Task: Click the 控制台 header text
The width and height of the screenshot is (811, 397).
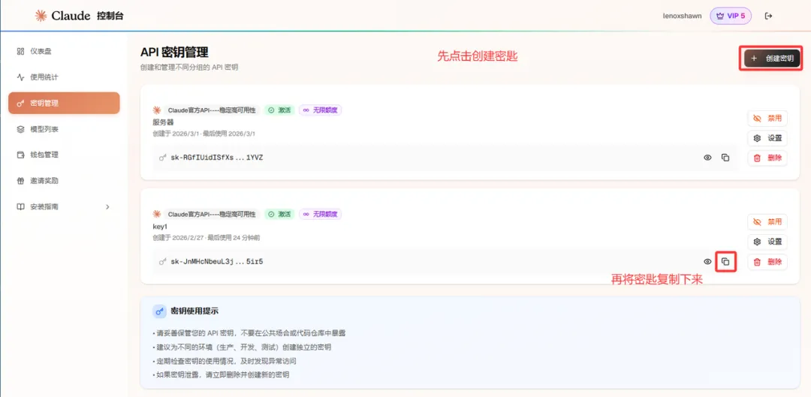Action: pyautogui.click(x=110, y=16)
